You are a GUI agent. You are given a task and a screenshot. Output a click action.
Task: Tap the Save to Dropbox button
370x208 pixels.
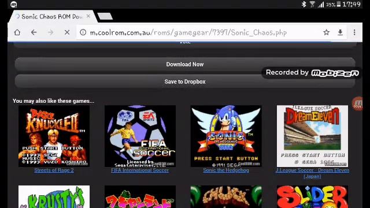click(x=185, y=81)
